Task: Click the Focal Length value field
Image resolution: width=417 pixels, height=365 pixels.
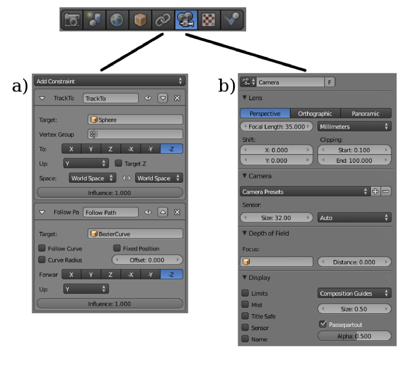Action: (277, 127)
